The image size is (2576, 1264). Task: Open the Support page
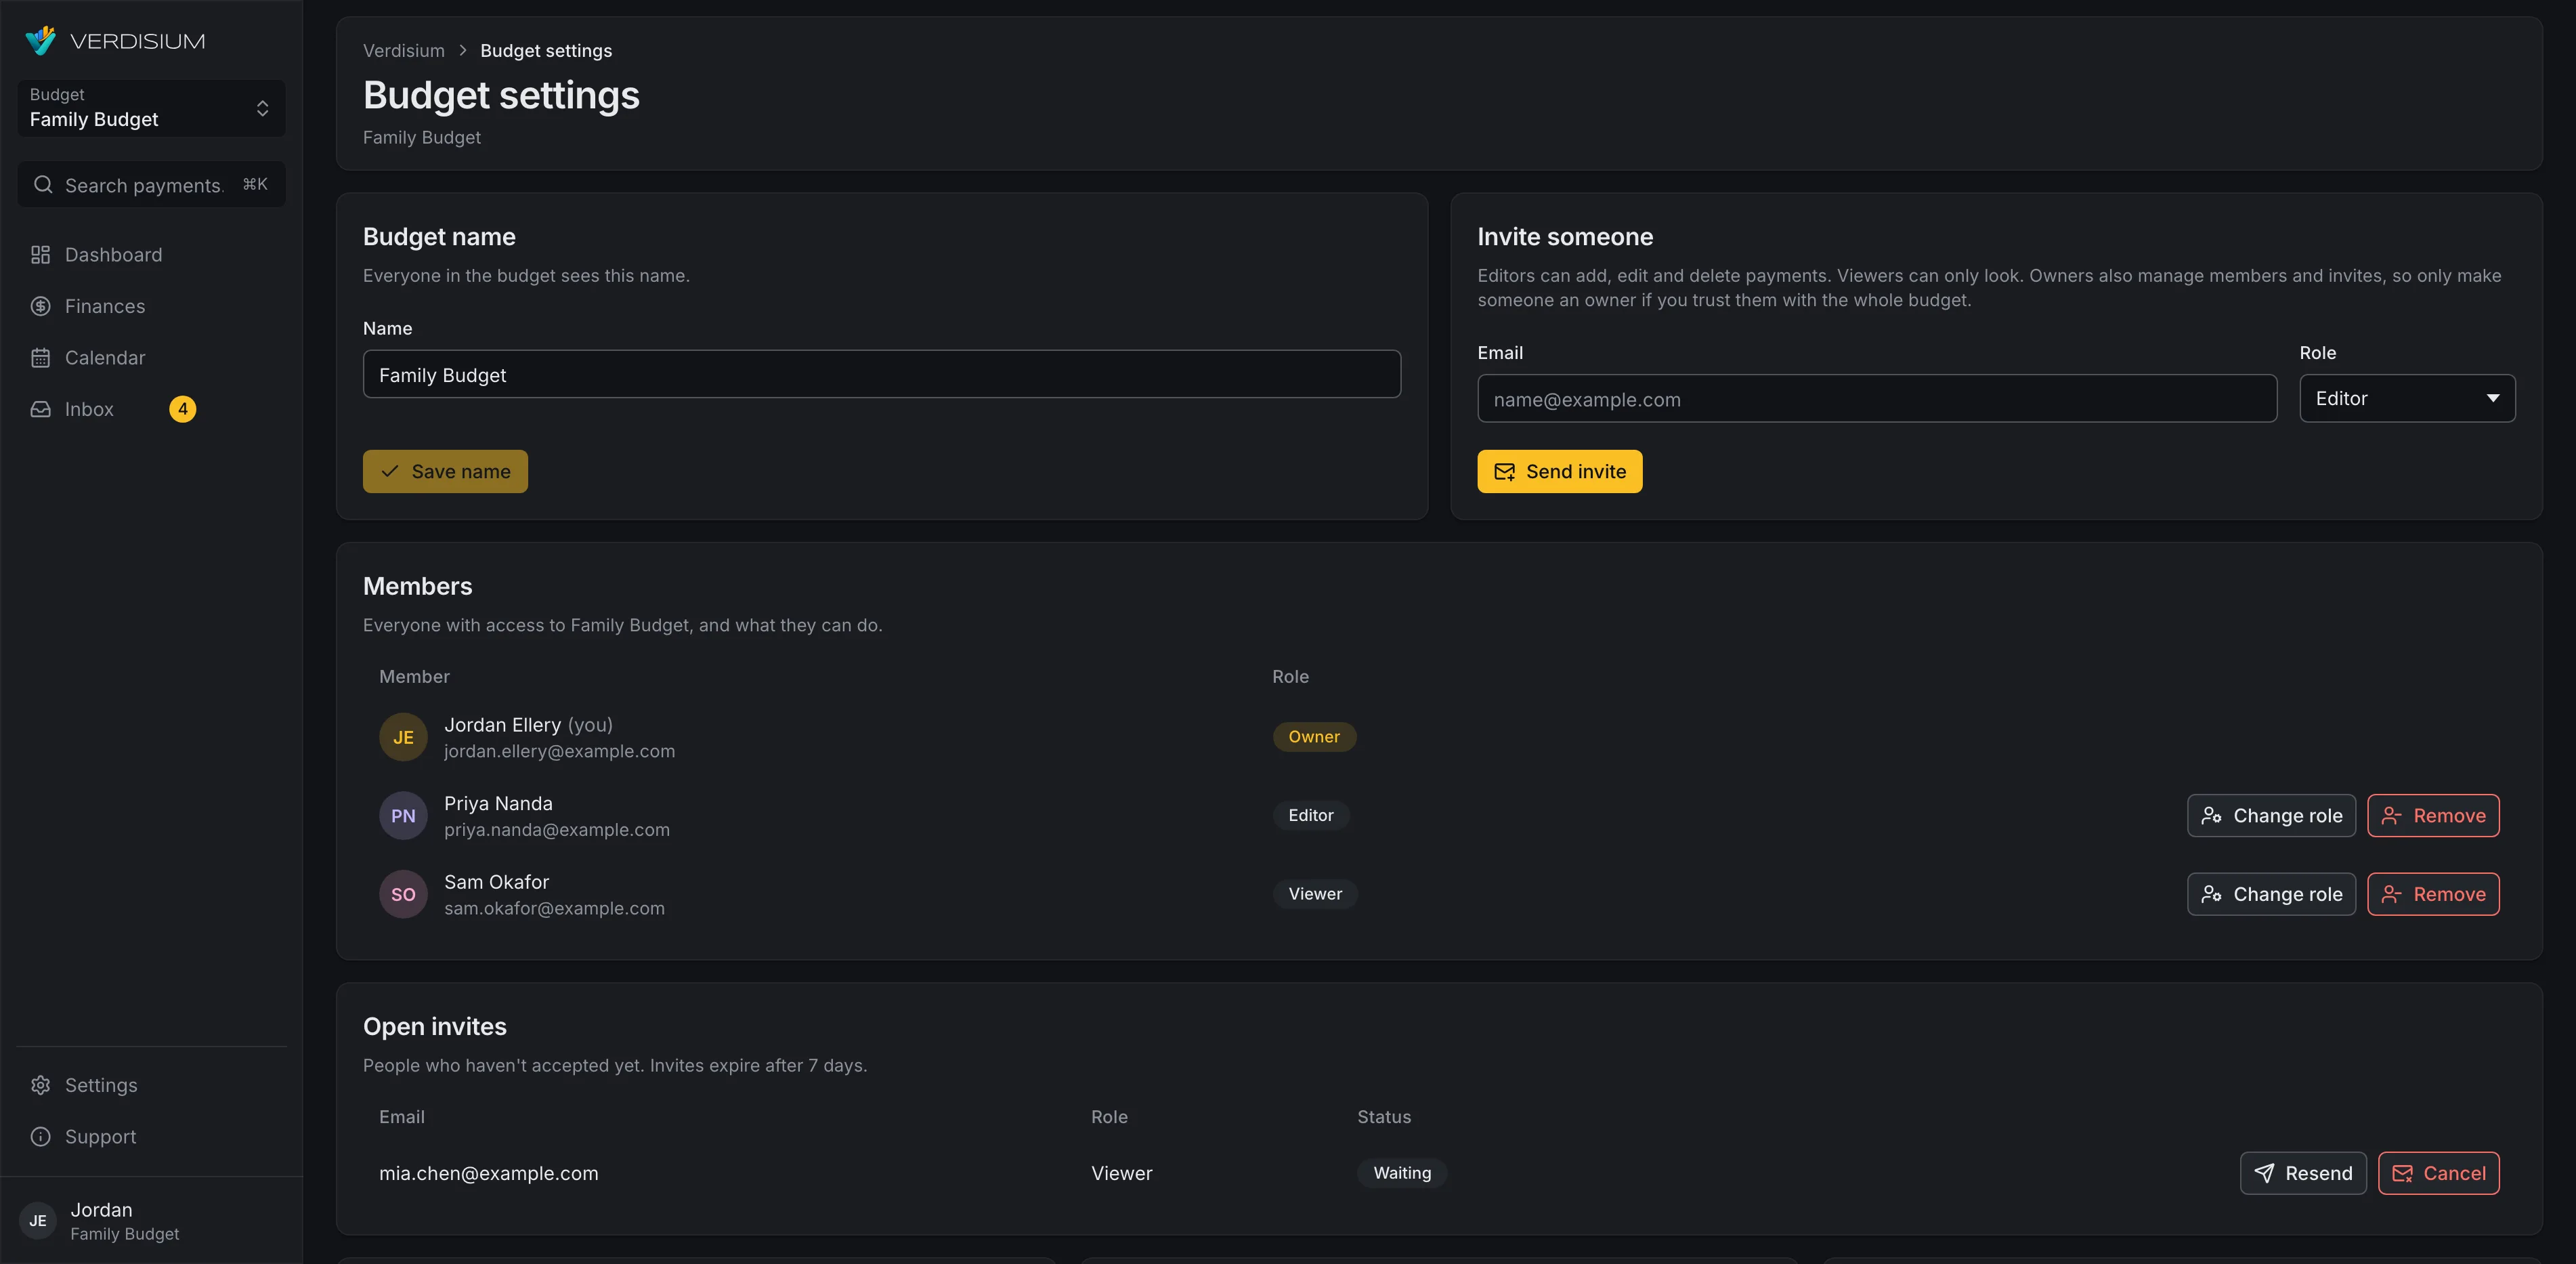click(x=151, y=1137)
